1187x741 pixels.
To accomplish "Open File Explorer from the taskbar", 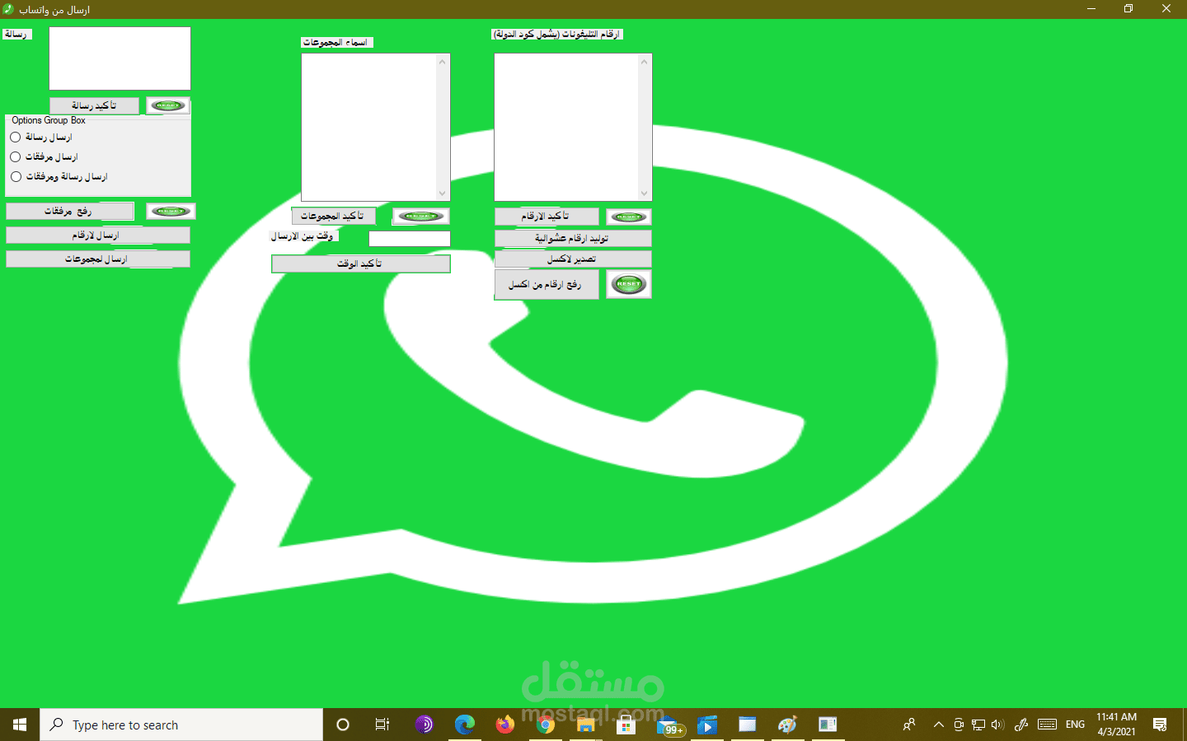I will (585, 725).
